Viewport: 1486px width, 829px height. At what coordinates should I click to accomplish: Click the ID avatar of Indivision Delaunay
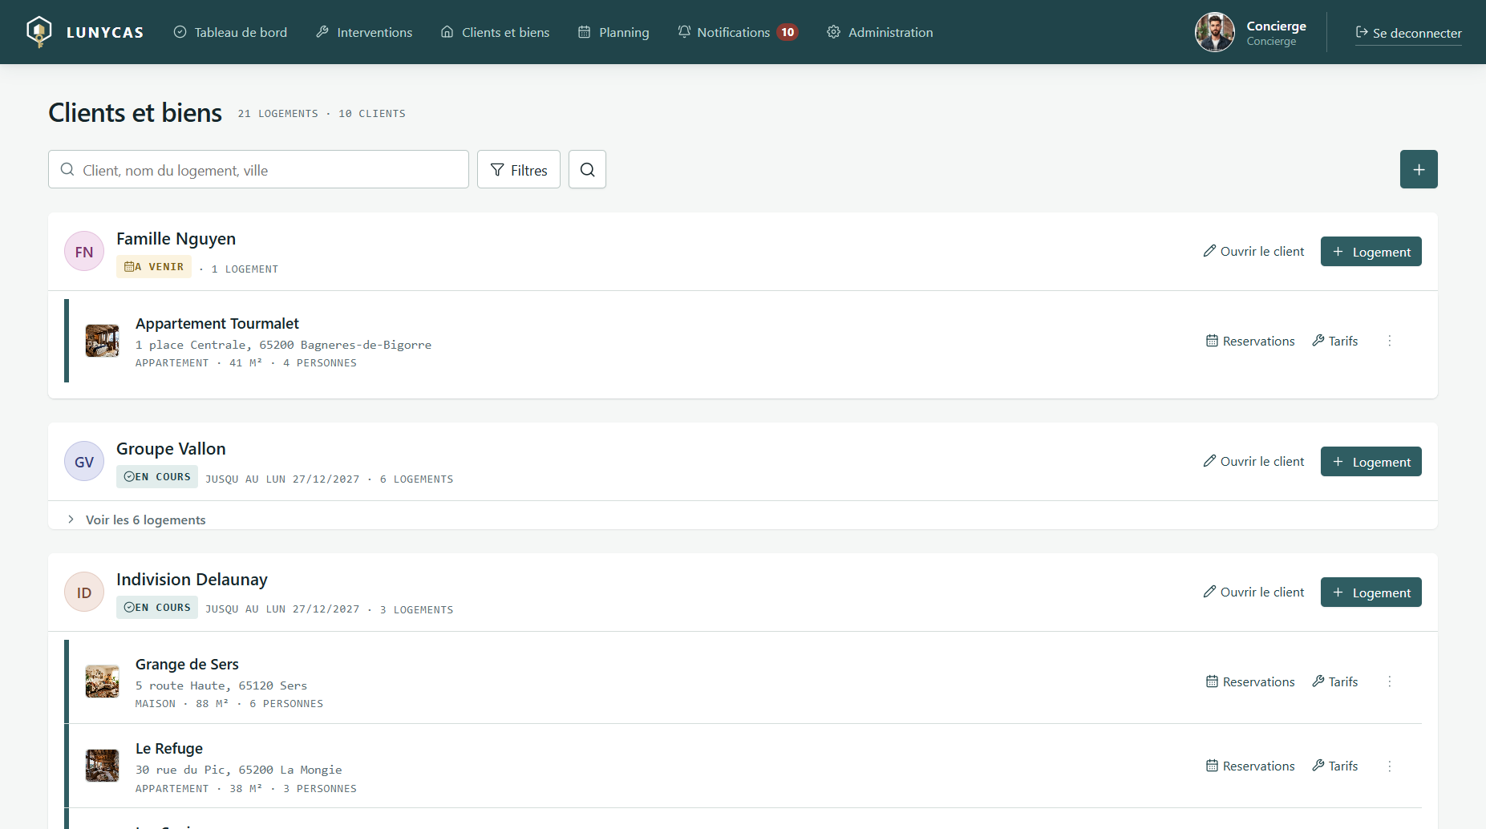point(84,592)
